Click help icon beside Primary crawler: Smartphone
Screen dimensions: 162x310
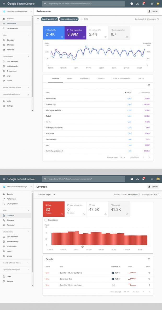click(x=139, y=195)
